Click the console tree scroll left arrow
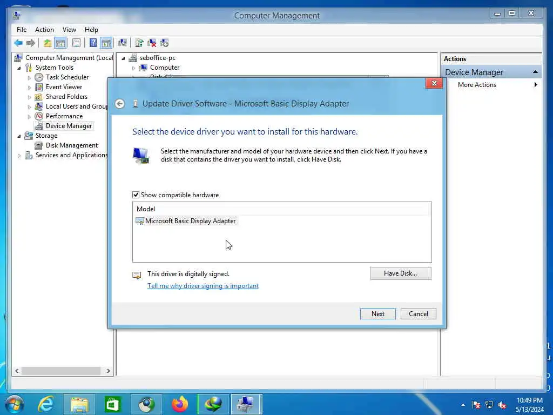 click(17, 371)
